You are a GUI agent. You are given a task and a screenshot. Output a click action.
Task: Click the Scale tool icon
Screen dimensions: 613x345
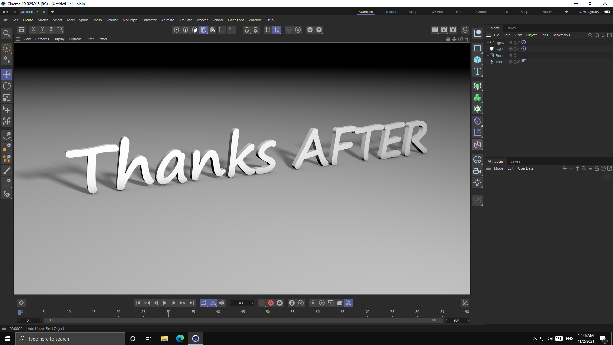(x=6, y=98)
